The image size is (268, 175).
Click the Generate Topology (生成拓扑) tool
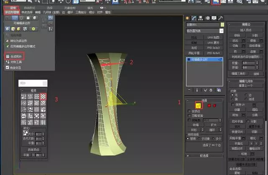click(x=14, y=55)
